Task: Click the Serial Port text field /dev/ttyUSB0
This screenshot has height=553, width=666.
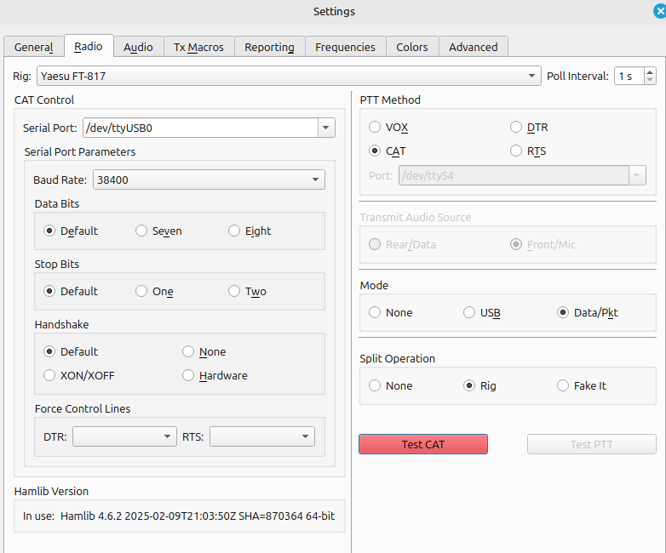Action: 200,128
